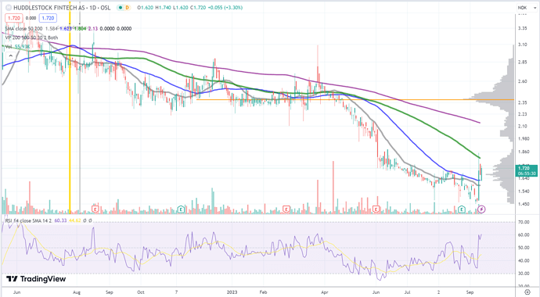Click the Apr label on time axis

(x=325, y=292)
